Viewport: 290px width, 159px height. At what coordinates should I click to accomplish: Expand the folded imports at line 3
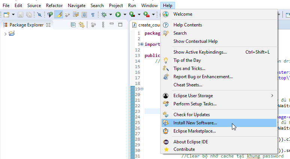[142, 44]
